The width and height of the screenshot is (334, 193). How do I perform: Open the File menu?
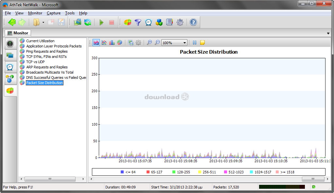8,13
